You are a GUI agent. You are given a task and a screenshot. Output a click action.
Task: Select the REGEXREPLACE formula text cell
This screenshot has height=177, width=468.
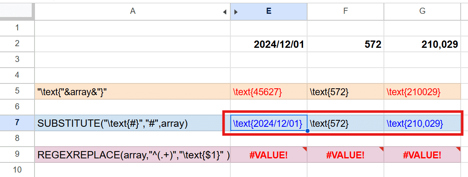tap(132, 154)
